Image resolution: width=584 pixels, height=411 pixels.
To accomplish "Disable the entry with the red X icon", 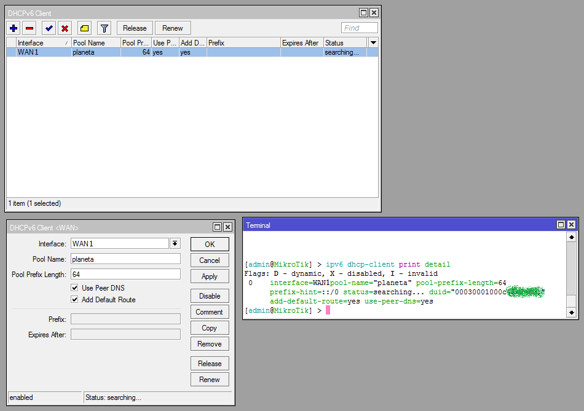I will click(x=65, y=28).
